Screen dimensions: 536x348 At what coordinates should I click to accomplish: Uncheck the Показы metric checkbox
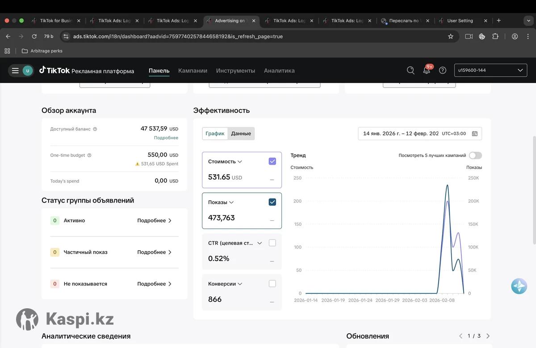[x=272, y=202]
